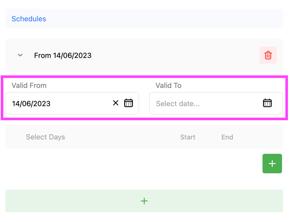290x222 pixels.
Task: Delete the schedule with the red trash icon
Action: pyautogui.click(x=268, y=55)
